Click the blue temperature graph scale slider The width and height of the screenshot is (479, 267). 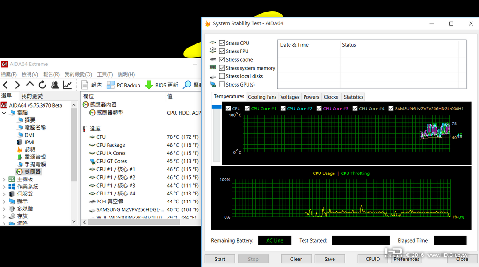[x=216, y=107]
